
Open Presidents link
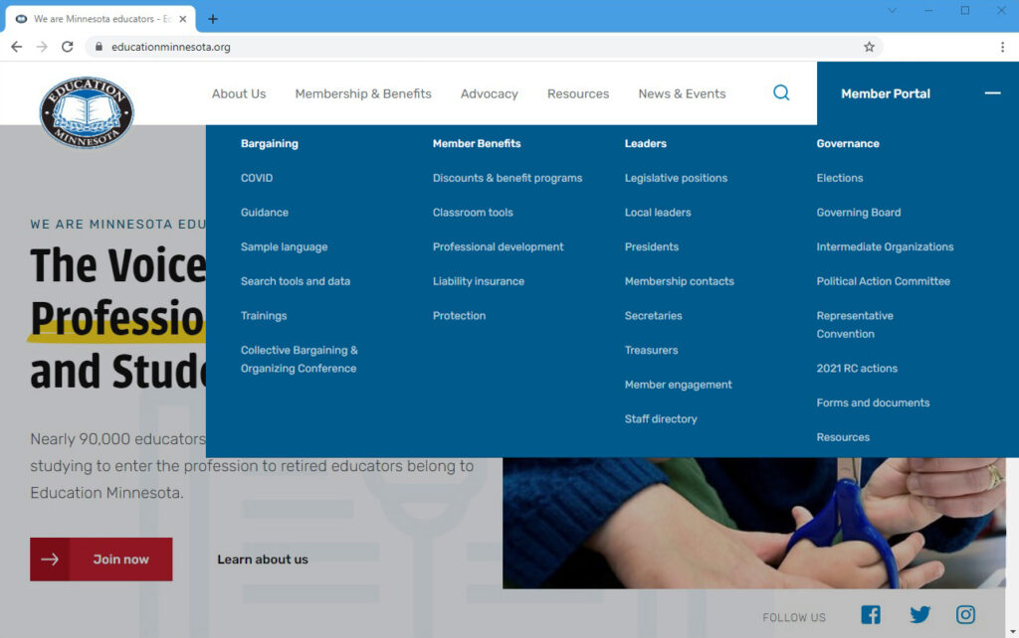[652, 246]
